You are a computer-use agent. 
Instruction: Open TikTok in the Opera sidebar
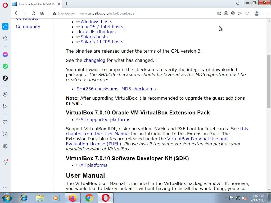[x=5, y=78]
